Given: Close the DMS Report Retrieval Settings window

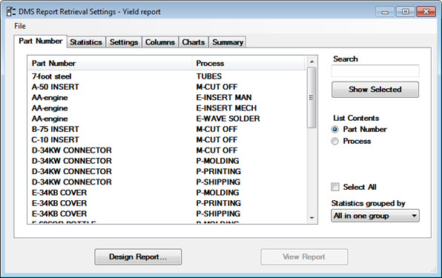Looking at the screenshot, I should click(x=426, y=12).
